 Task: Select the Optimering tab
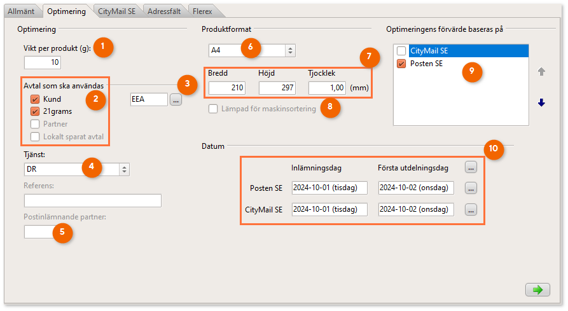[66, 11]
